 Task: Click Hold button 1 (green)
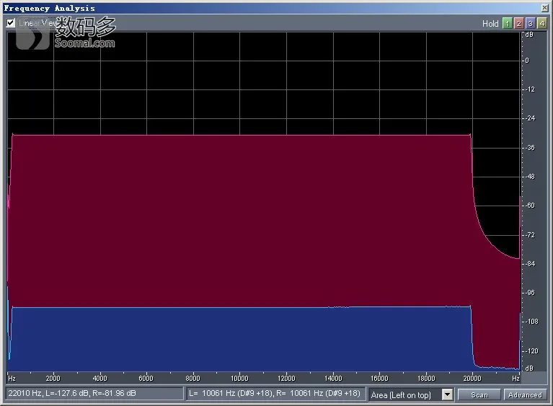(507, 24)
